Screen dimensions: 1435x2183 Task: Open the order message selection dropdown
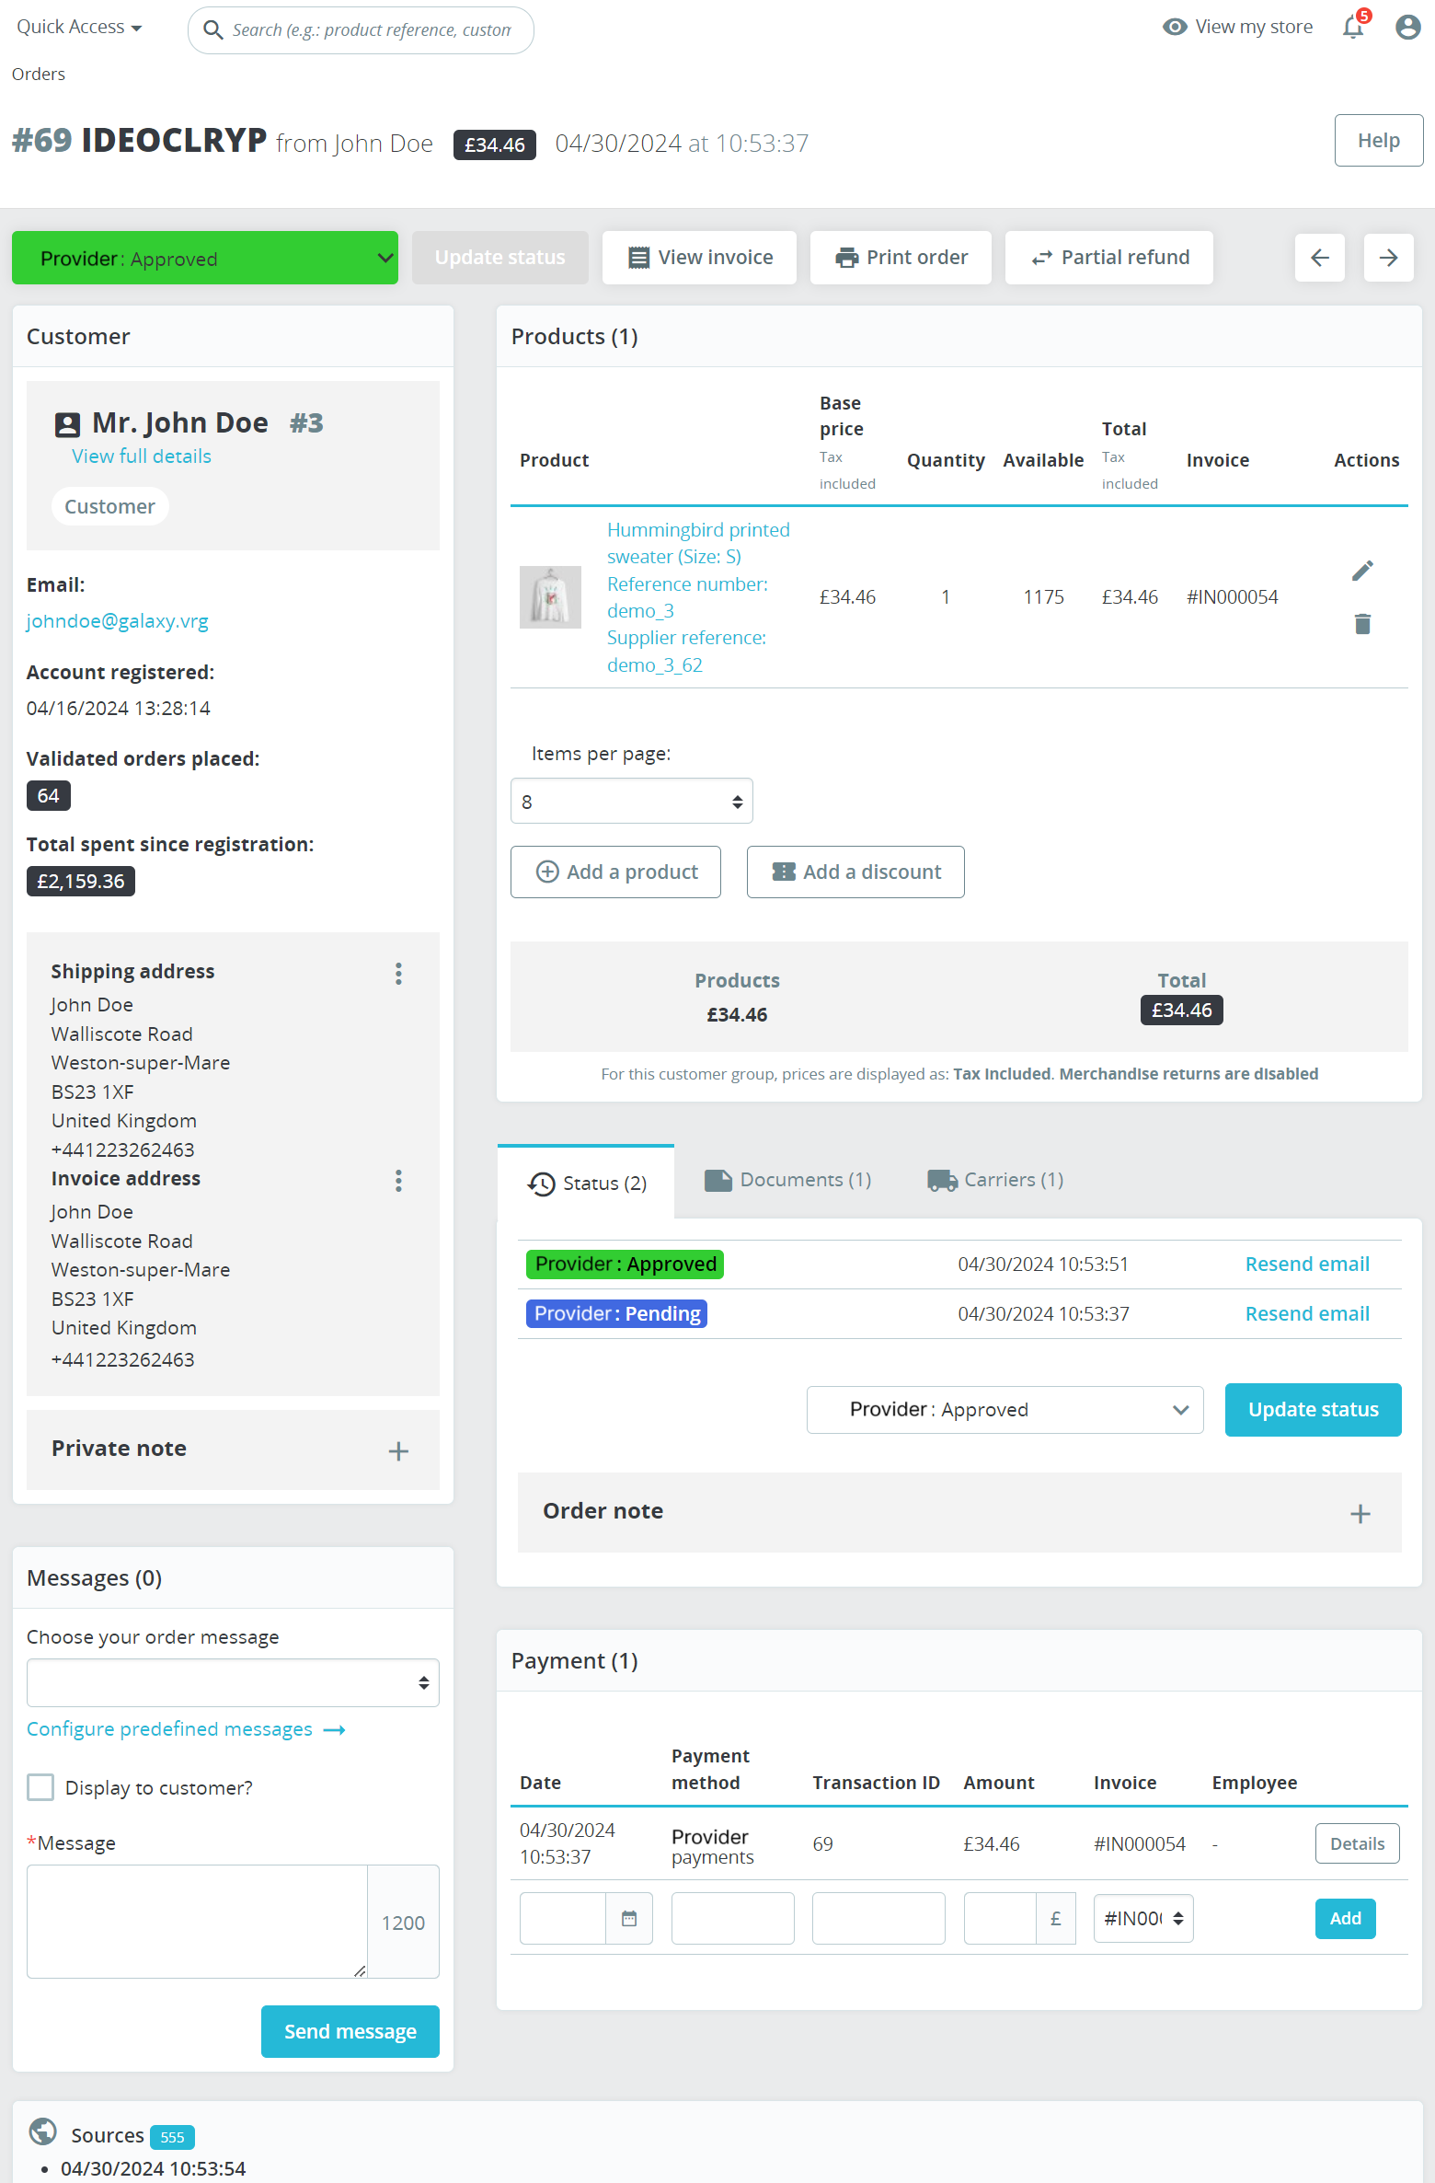pos(233,1683)
